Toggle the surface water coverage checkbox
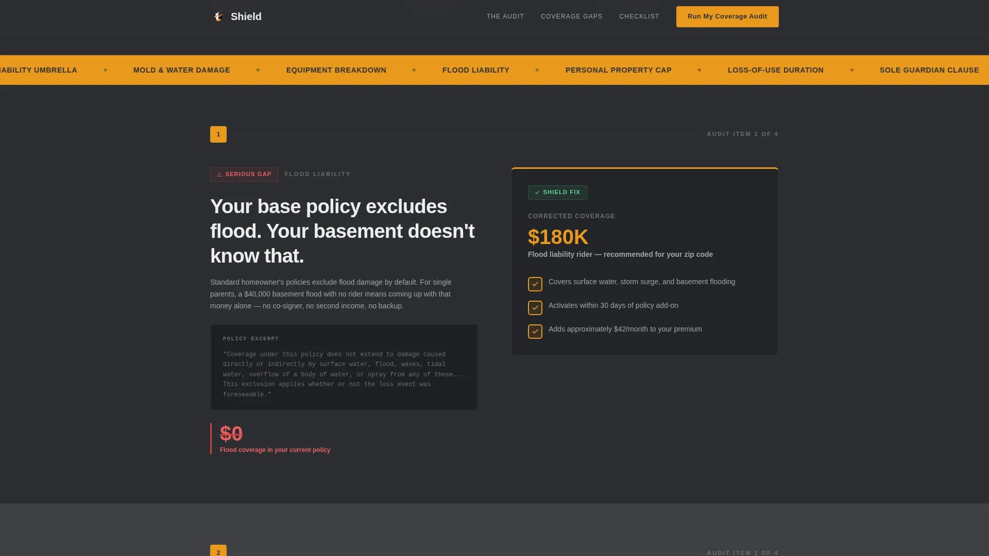The width and height of the screenshot is (989, 556). [x=535, y=284]
